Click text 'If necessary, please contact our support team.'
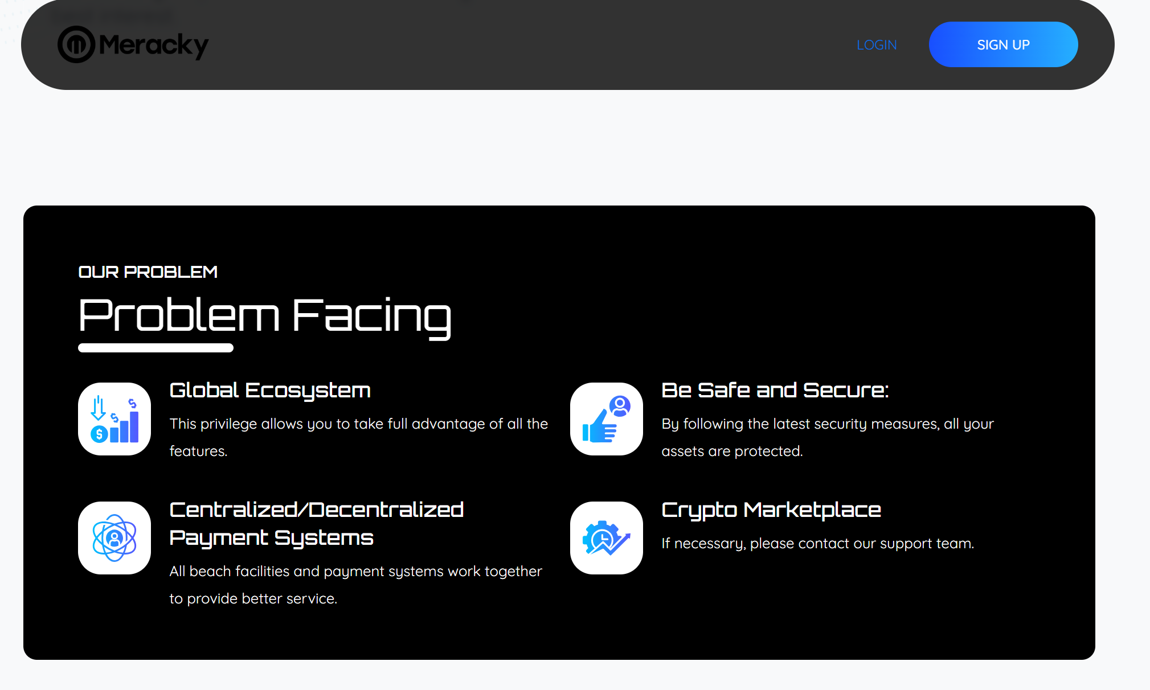The image size is (1150, 690). pyautogui.click(x=818, y=544)
